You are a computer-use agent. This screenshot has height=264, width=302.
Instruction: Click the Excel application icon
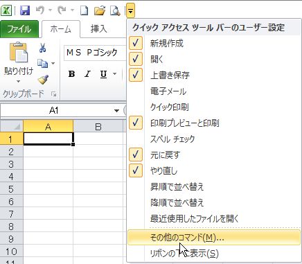coord(6,10)
